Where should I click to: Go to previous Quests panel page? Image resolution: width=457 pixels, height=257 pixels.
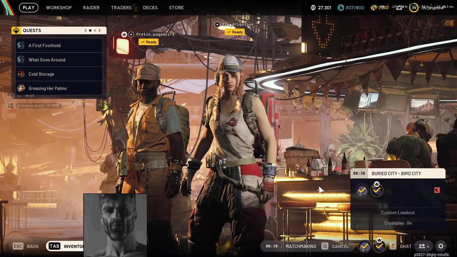pyautogui.click(x=85, y=30)
